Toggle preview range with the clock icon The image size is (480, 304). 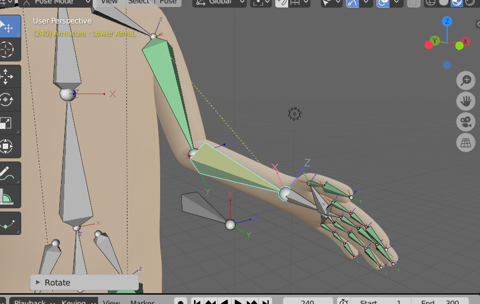[x=343, y=302]
